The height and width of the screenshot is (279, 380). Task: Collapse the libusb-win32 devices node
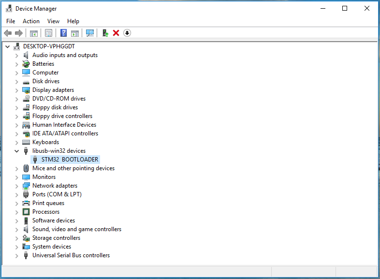[x=17, y=151]
